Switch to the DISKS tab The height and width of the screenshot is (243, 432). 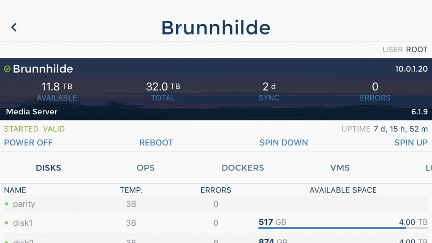(x=48, y=168)
